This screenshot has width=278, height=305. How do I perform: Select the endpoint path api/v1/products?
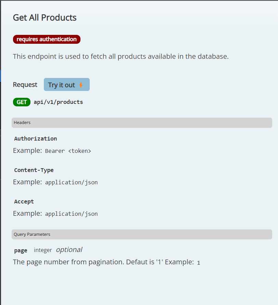59,102
